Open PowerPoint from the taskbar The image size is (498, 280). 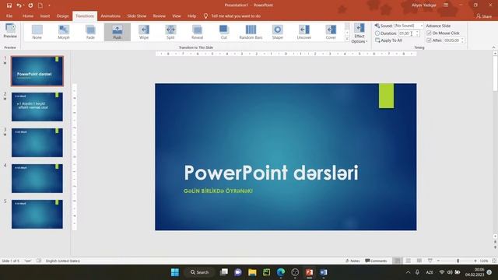pos(309,272)
